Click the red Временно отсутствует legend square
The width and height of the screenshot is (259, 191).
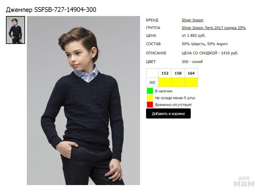150,105
